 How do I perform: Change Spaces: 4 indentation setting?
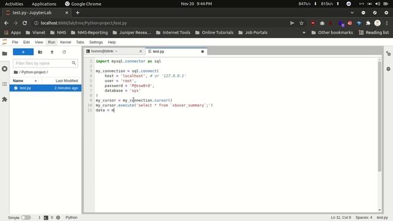[364, 217]
